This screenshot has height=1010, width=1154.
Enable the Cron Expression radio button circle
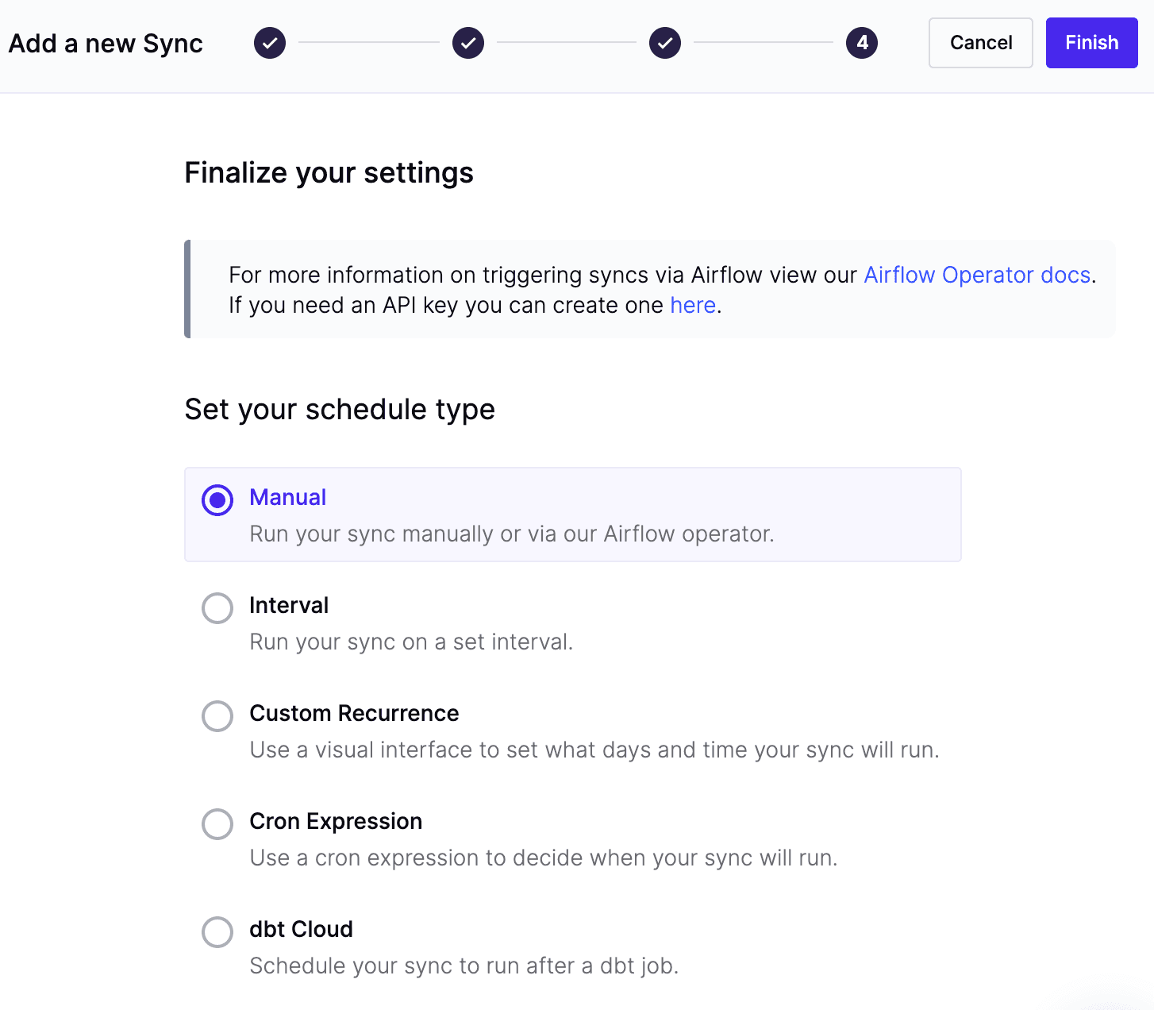pyautogui.click(x=217, y=824)
